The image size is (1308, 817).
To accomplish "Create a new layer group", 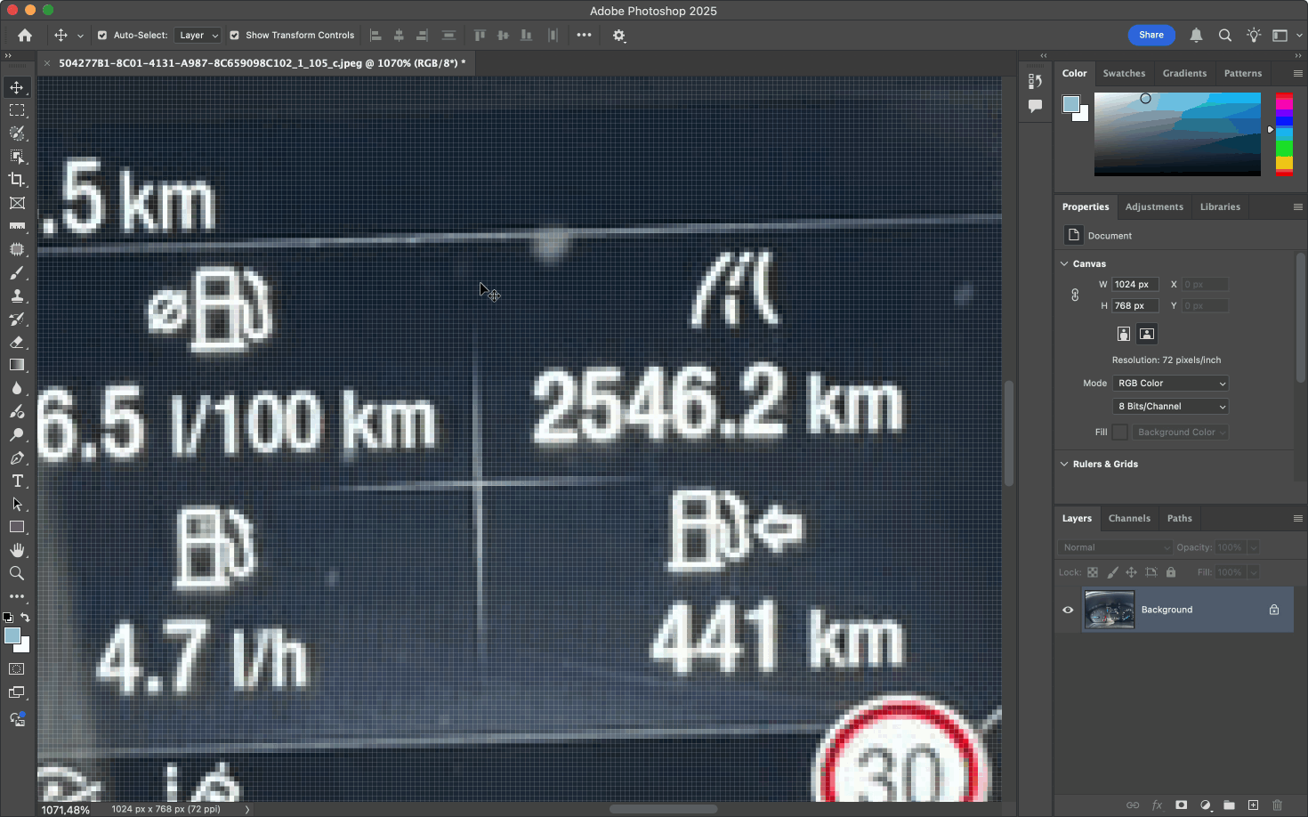I will [x=1229, y=805].
